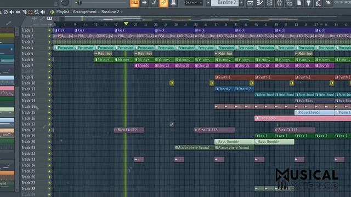Click bar 33 on the timeline ruler

(196, 24)
